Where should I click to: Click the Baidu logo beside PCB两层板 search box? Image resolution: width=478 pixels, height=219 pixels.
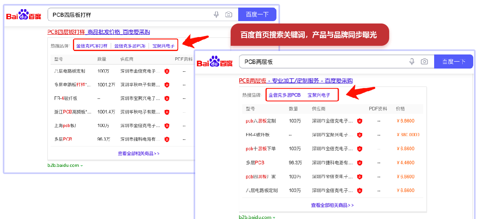point(215,62)
